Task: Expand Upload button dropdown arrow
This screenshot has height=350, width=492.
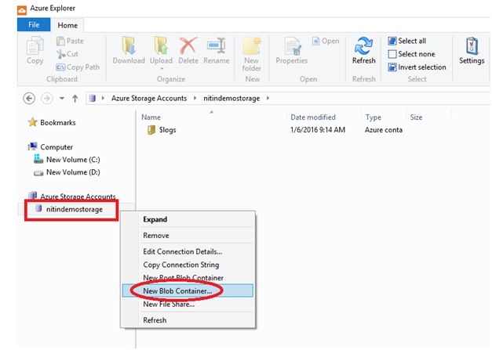Action: pyautogui.click(x=162, y=68)
